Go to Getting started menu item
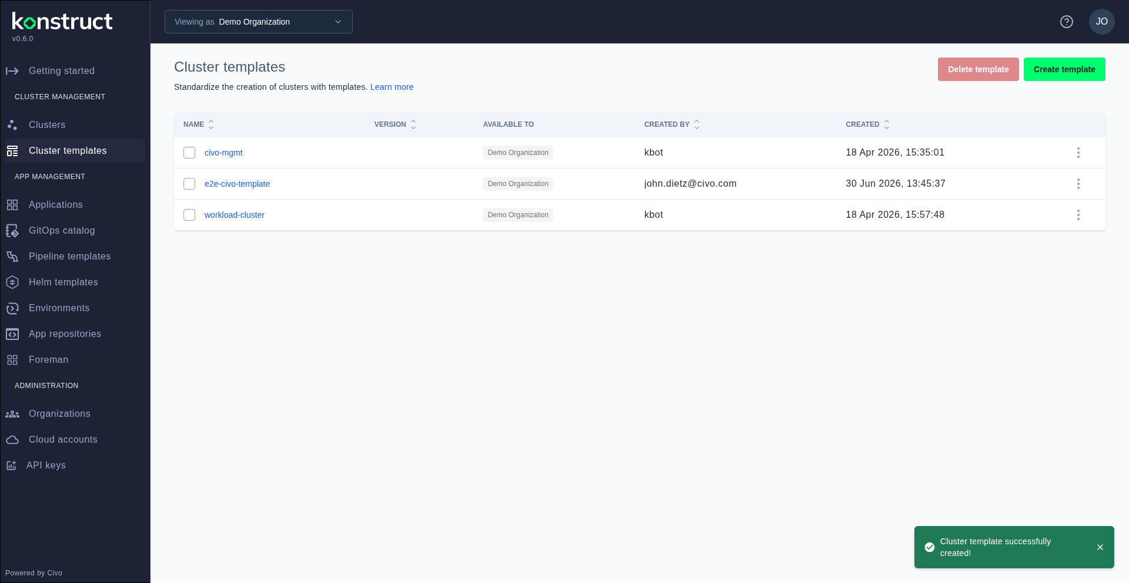 (x=75, y=71)
